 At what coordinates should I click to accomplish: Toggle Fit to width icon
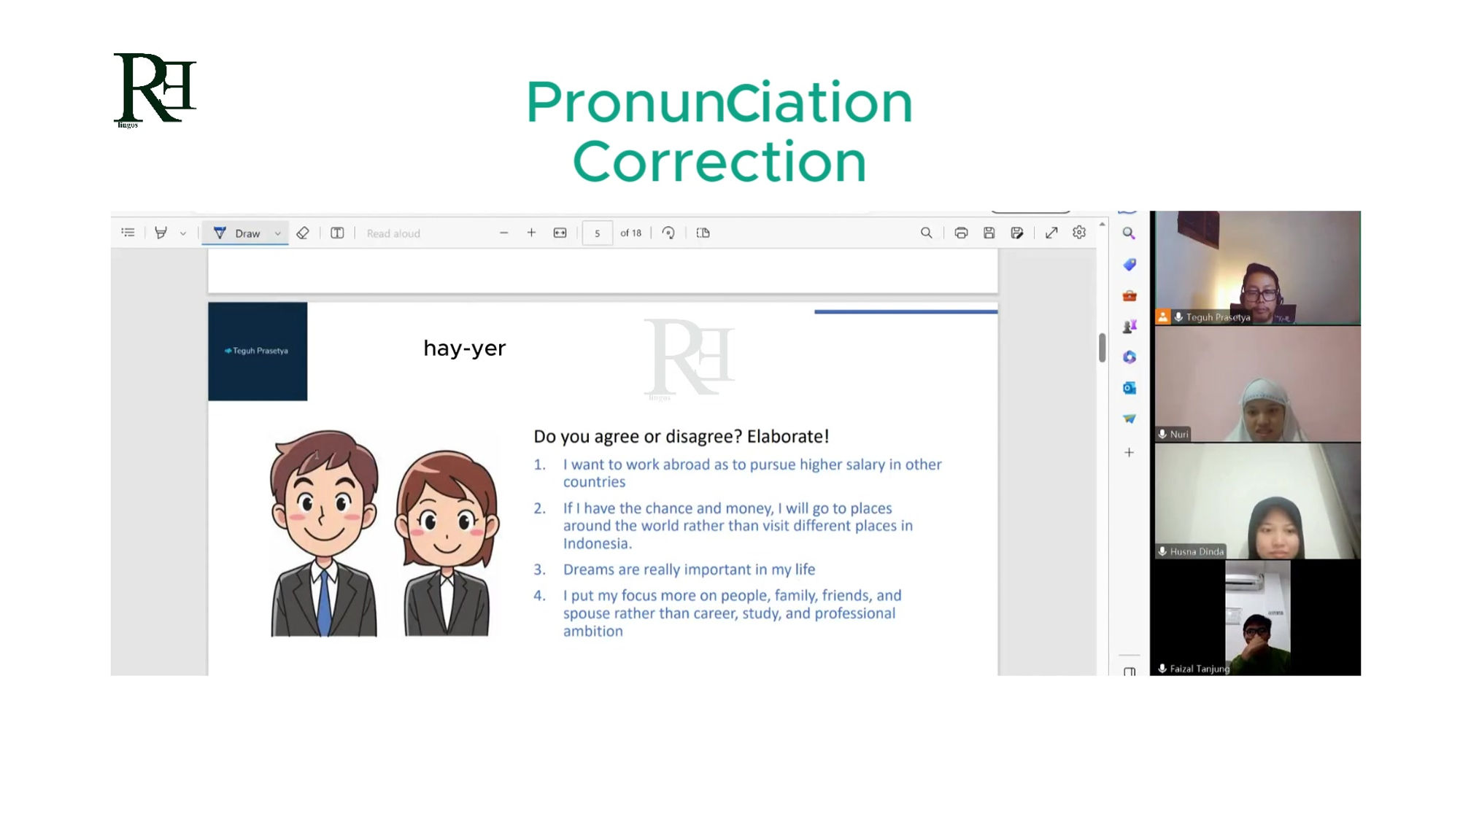(560, 234)
